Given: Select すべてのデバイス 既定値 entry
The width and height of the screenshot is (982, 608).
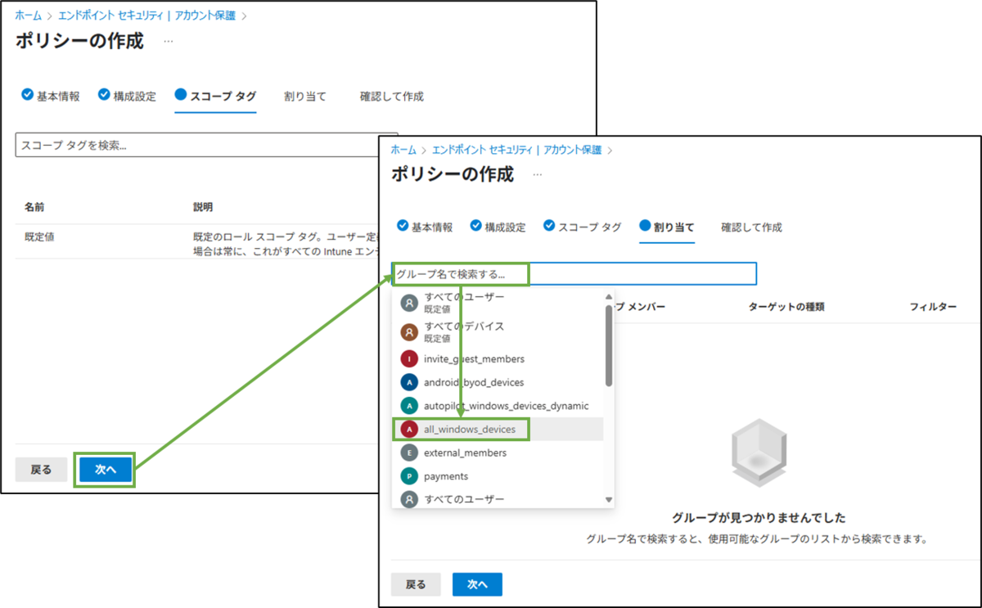Looking at the screenshot, I should [498, 331].
